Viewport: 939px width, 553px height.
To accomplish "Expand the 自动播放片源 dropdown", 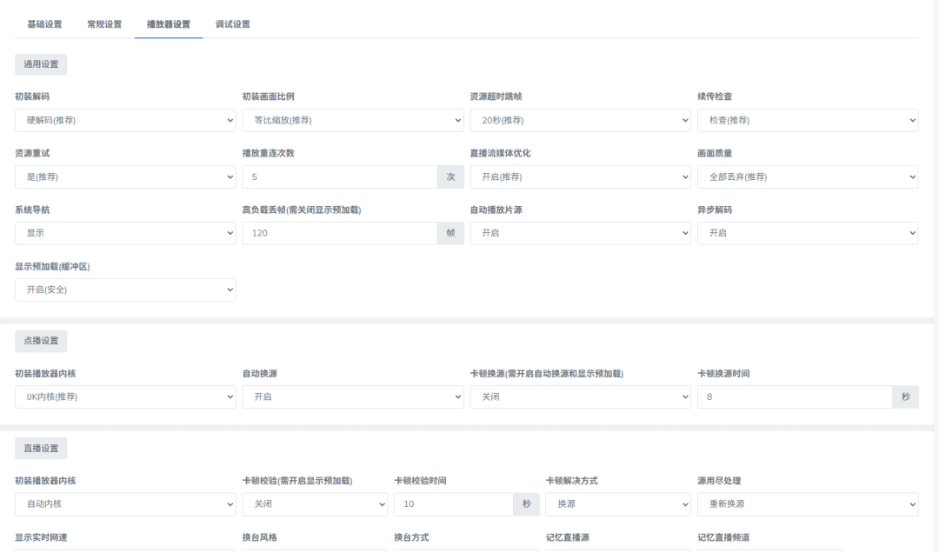I will pyautogui.click(x=580, y=233).
